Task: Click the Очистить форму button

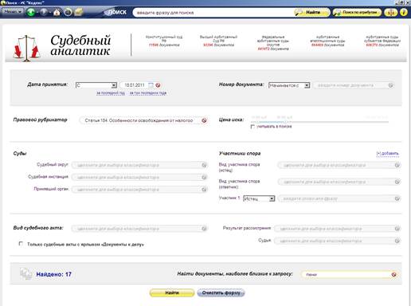Action: (221, 292)
